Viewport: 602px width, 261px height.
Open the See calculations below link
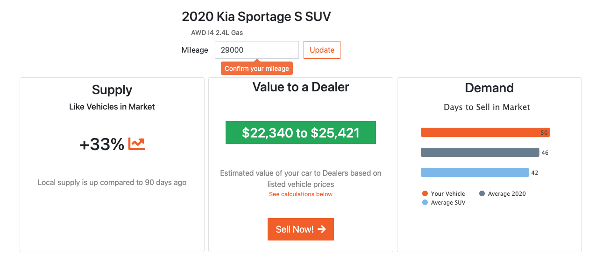pos(301,194)
